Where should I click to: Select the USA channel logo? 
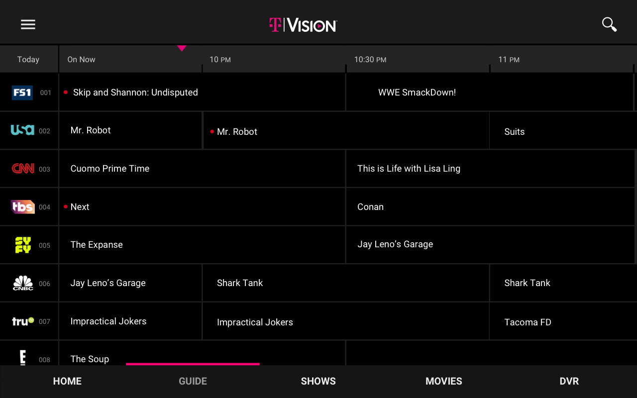(22, 130)
